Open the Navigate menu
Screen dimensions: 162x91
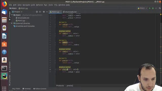[x=26, y=5]
